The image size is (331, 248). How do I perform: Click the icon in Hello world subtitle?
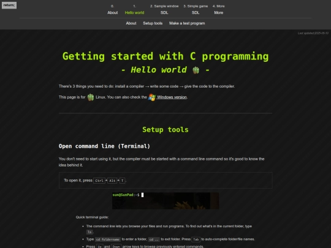196,70
